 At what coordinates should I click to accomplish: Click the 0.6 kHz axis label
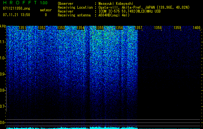3,123
